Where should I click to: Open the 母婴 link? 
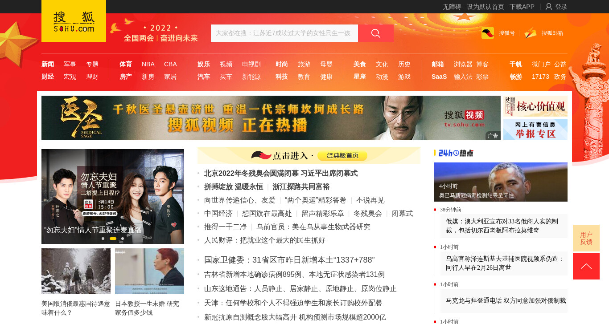[x=326, y=64]
